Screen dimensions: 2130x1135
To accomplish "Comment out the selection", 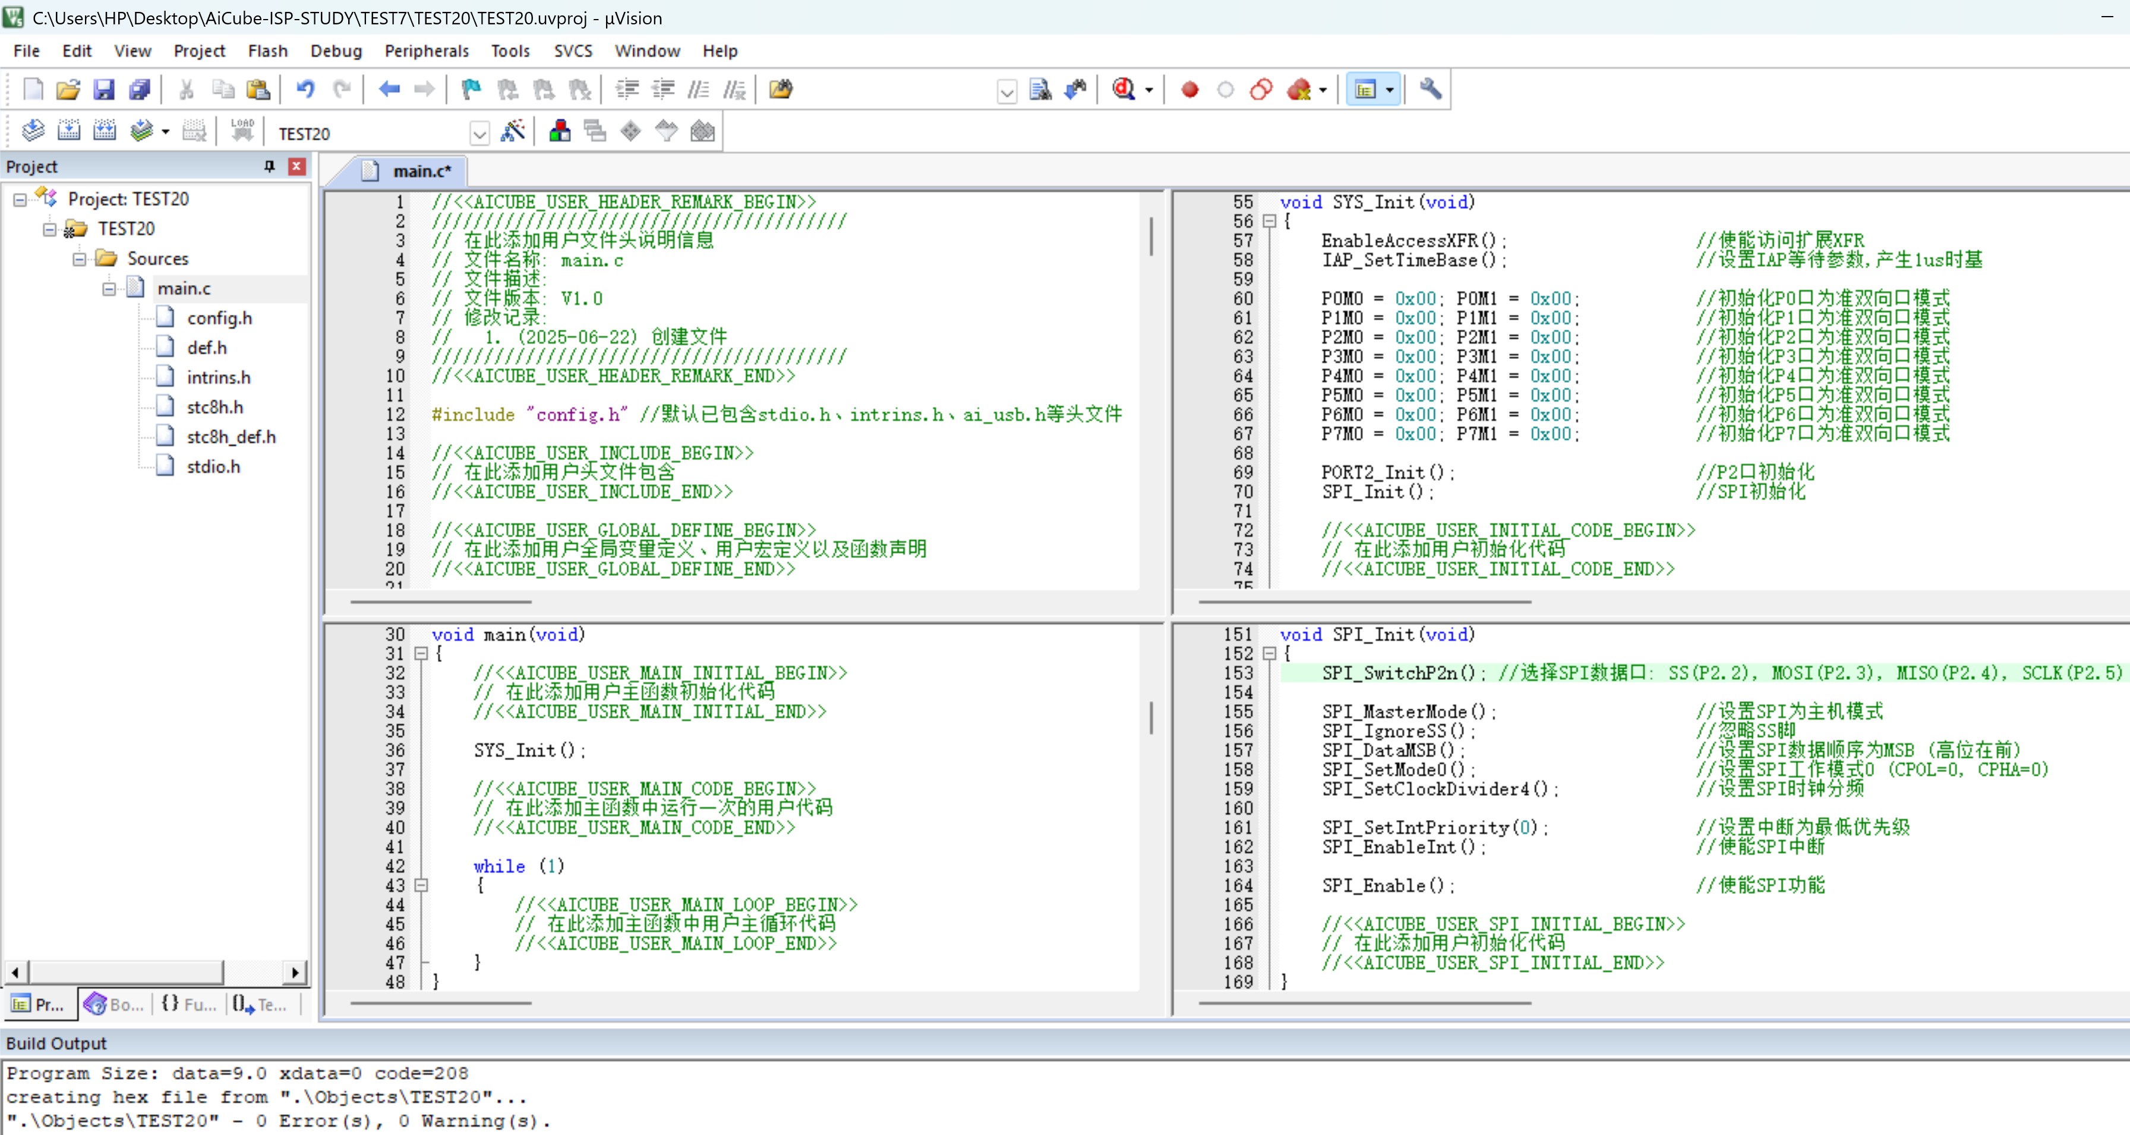I will click(x=699, y=89).
